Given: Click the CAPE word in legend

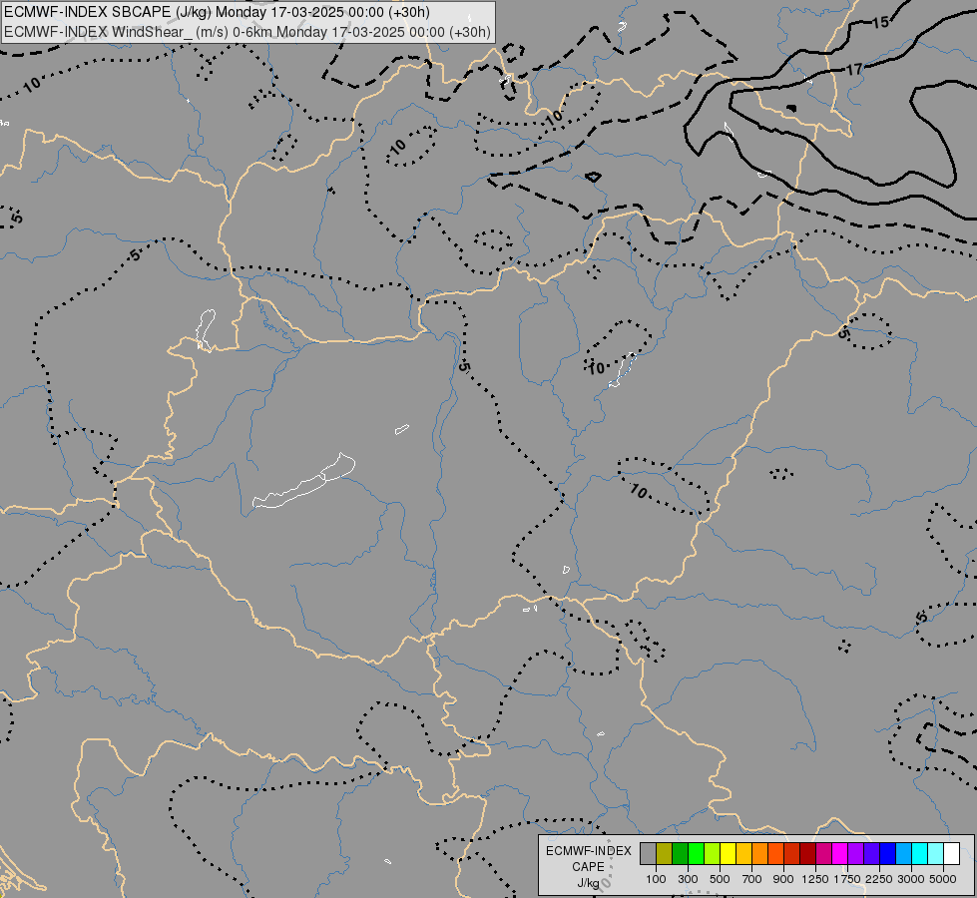Looking at the screenshot, I should click(x=588, y=867).
